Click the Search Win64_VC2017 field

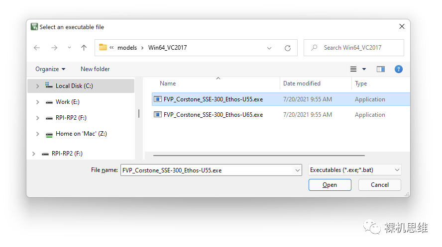pos(354,48)
